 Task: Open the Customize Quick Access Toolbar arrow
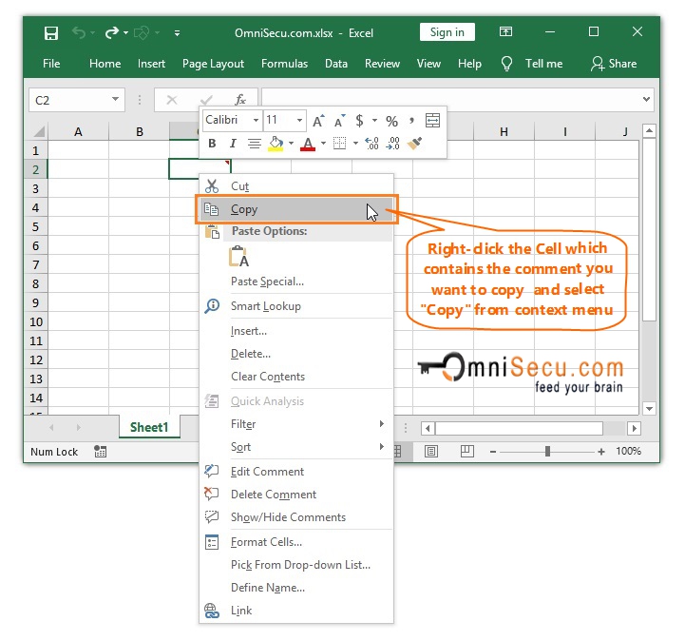tap(177, 33)
